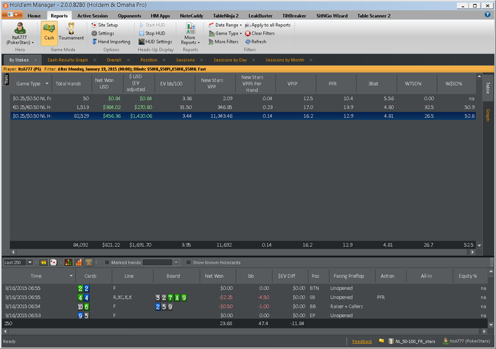Open the Opponents tab
The image size is (496, 349).
coord(130,16)
